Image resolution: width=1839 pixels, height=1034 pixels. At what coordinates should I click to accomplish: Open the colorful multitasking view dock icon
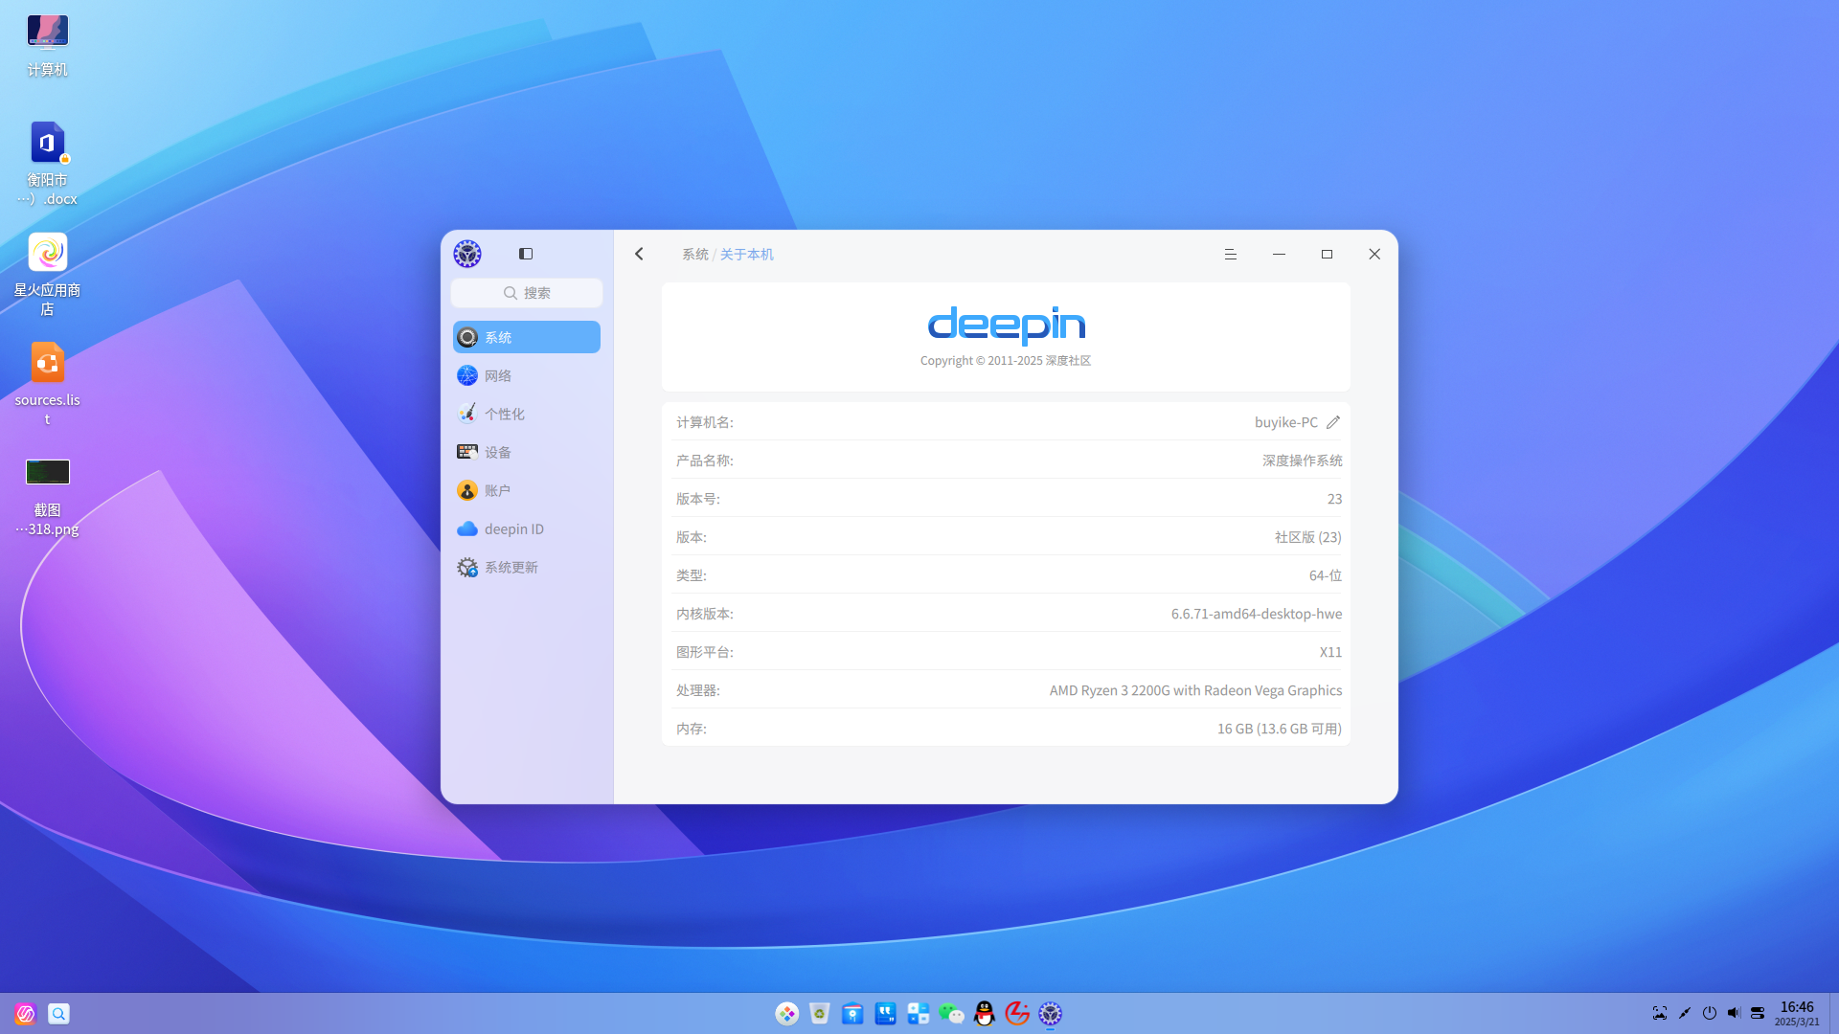pyautogui.click(x=787, y=1014)
